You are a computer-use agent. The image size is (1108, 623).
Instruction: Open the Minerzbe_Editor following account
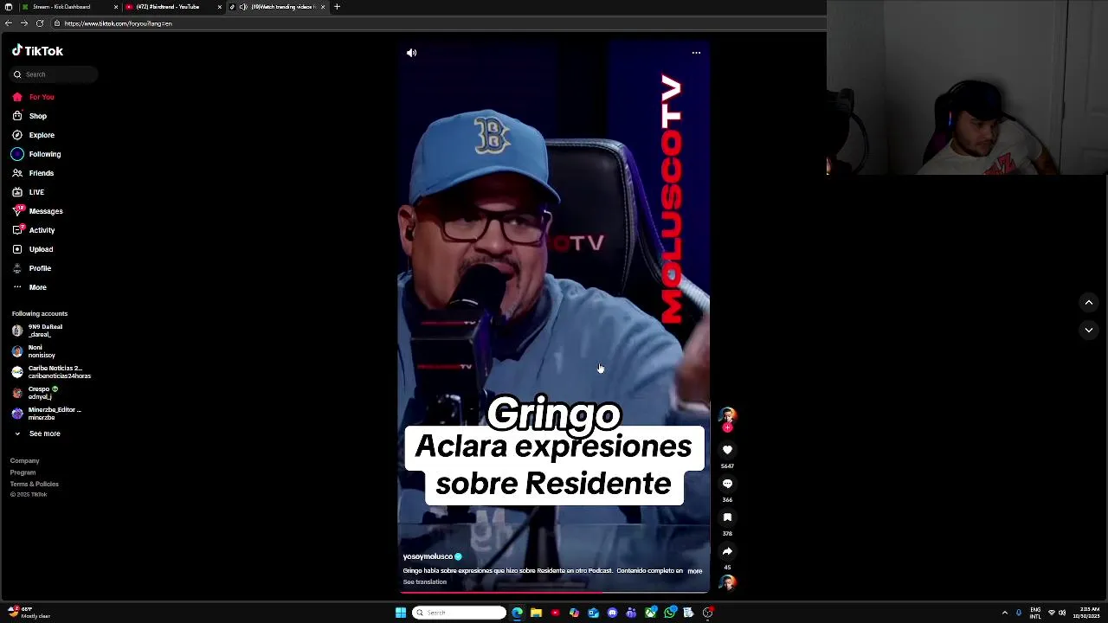tap(48, 414)
